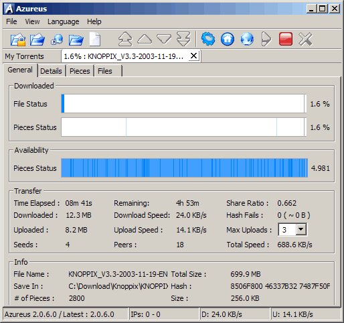Screen dimensions: 344x323
Task: Start torrent with the play arrow icon
Action: 266,40
